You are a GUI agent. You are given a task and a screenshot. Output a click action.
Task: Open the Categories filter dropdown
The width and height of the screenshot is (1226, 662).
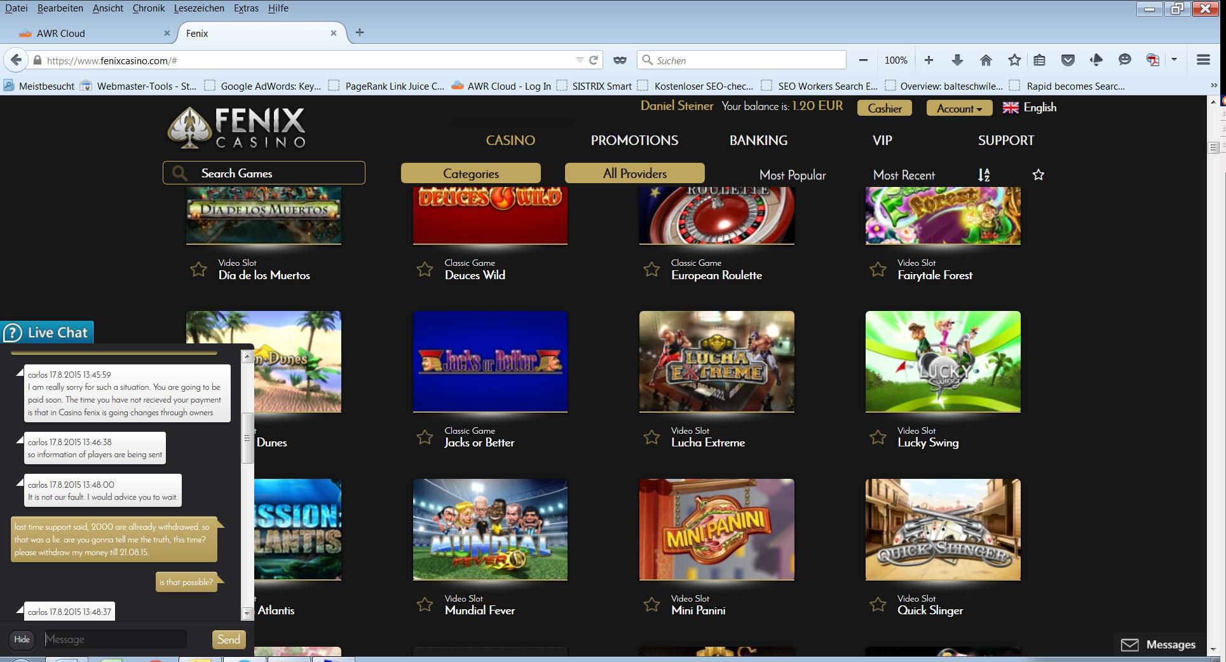[471, 174]
